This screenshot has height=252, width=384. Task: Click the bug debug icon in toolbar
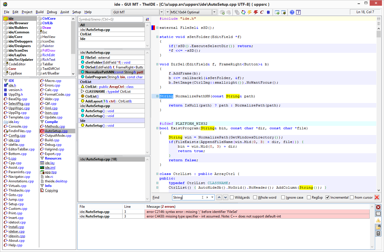click(283, 12)
